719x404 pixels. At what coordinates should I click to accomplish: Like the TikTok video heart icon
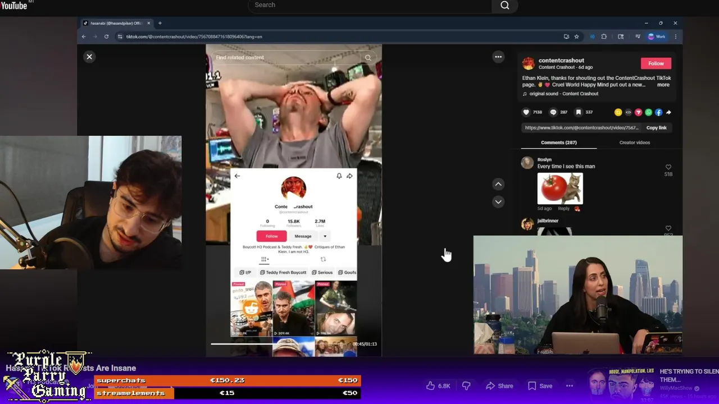pyautogui.click(x=526, y=112)
